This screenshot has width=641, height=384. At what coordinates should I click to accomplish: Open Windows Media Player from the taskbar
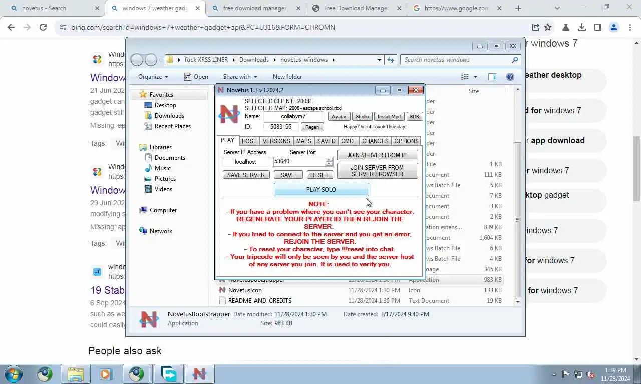click(x=106, y=374)
